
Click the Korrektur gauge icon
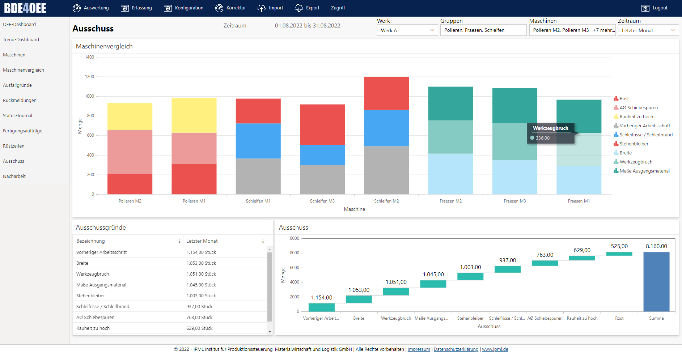pos(219,8)
